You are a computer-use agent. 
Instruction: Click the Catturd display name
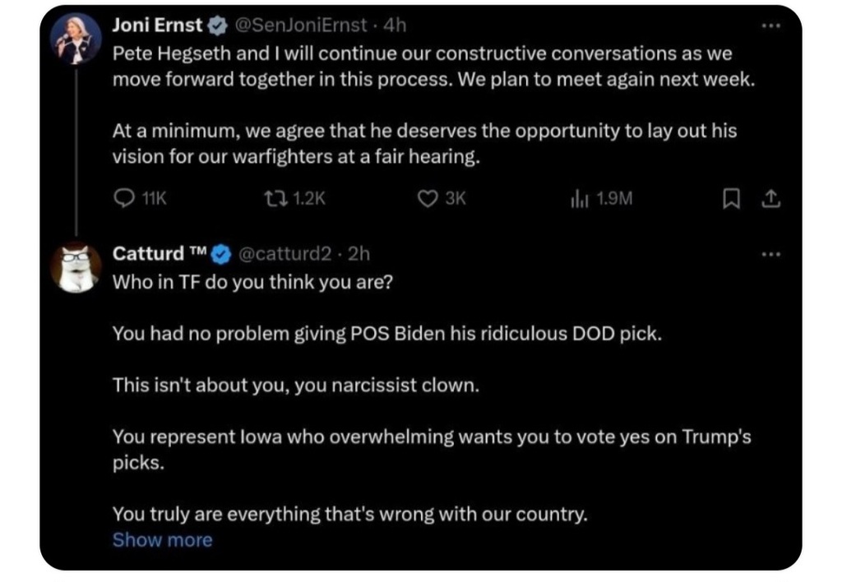tap(148, 254)
